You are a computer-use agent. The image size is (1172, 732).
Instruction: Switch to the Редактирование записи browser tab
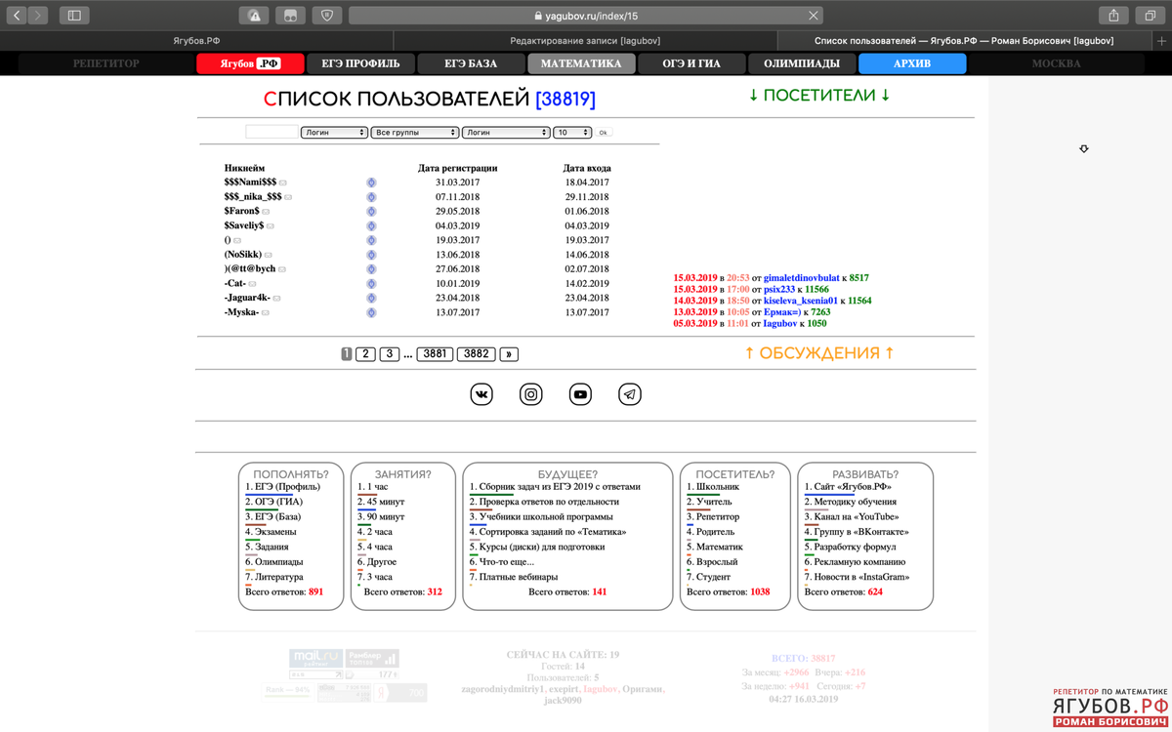[585, 41]
